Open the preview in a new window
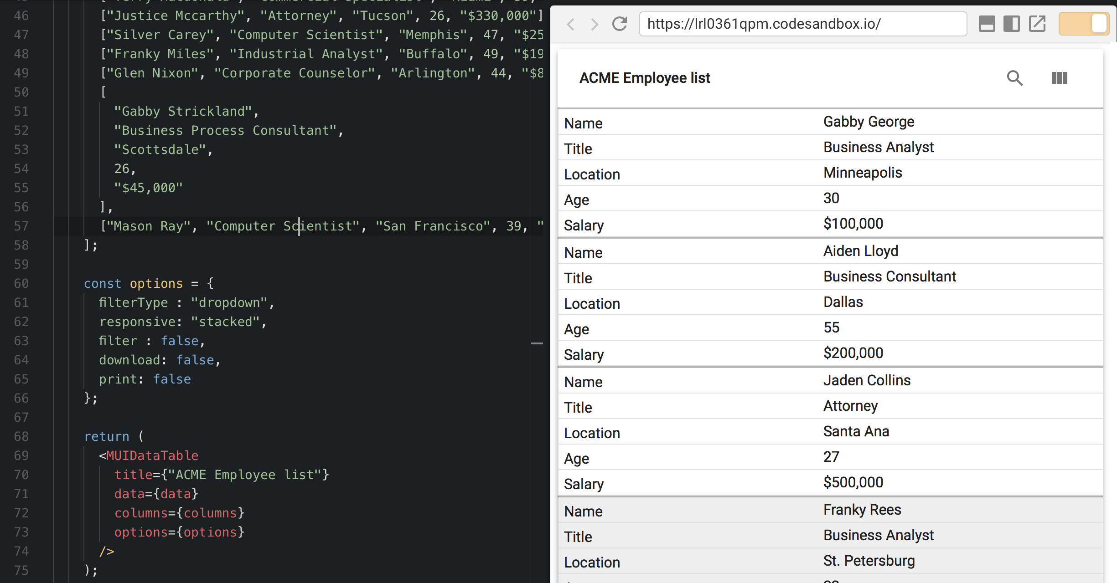The height and width of the screenshot is (583, 1117). coord(1037,24)
